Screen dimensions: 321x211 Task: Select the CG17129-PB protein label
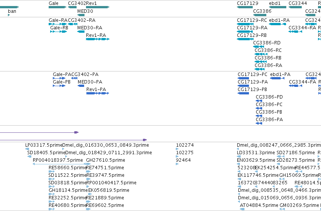click(x=252, y=90)
